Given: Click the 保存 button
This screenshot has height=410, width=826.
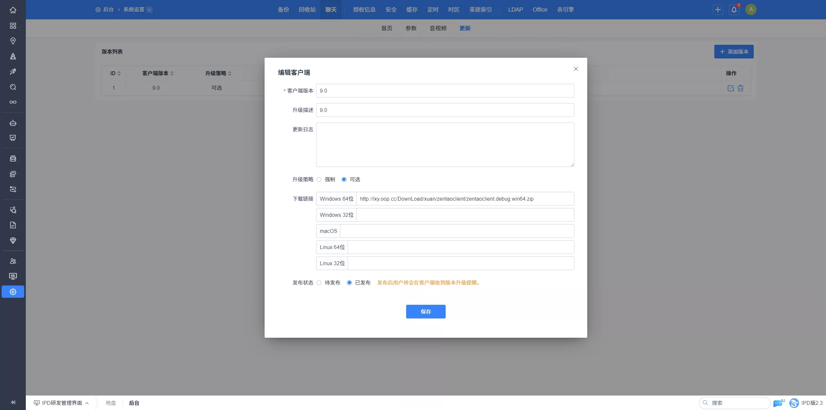Looking at the screenshot, I should (x=426, y=312).
